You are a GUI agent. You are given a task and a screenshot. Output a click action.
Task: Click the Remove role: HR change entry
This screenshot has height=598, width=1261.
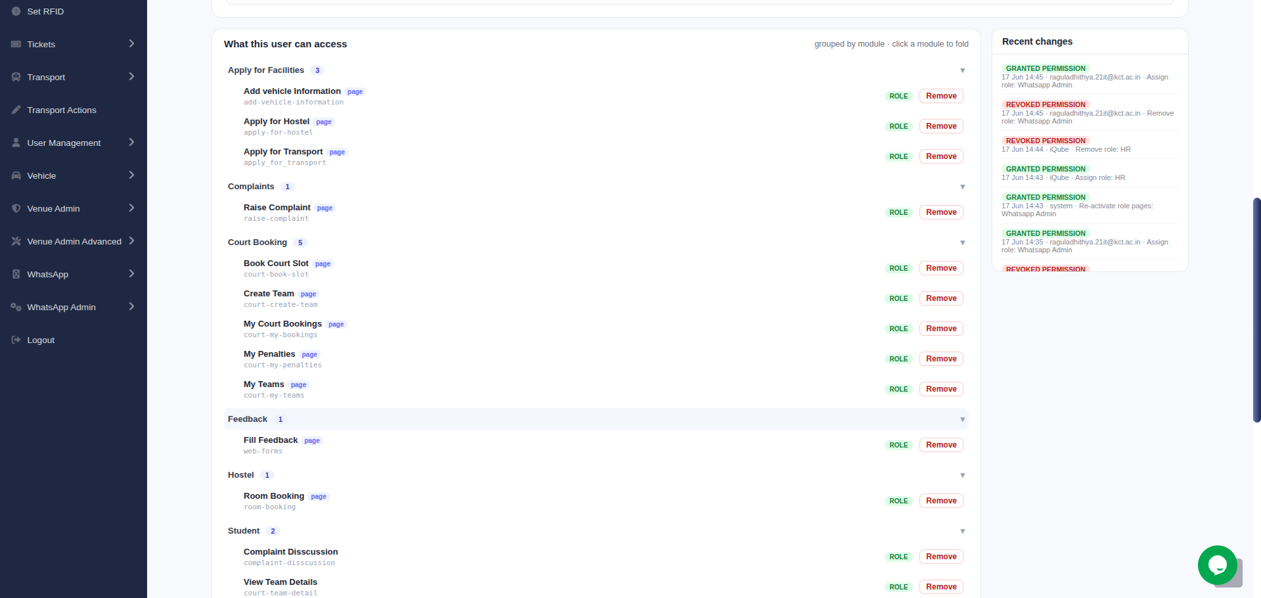coord(1090,145)
